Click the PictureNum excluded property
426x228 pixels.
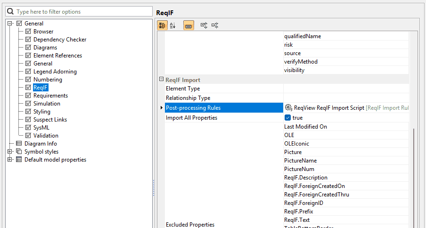click(346, 169)
